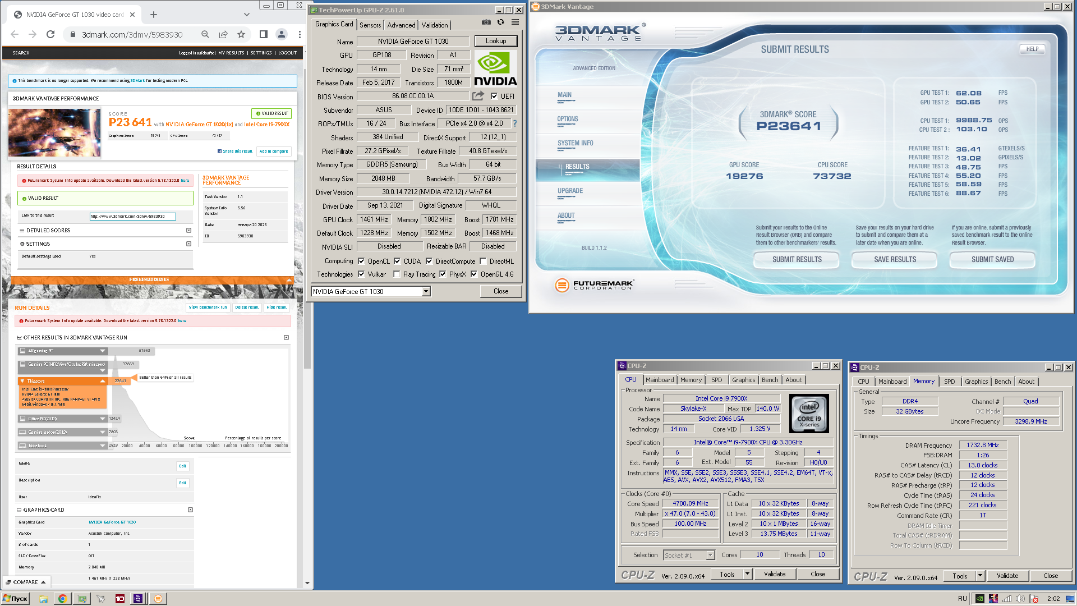The height and width of the screenshot is (606, 1077).
Task: Click the Lookup button in GPU-Z
Action: coord(496,41)
